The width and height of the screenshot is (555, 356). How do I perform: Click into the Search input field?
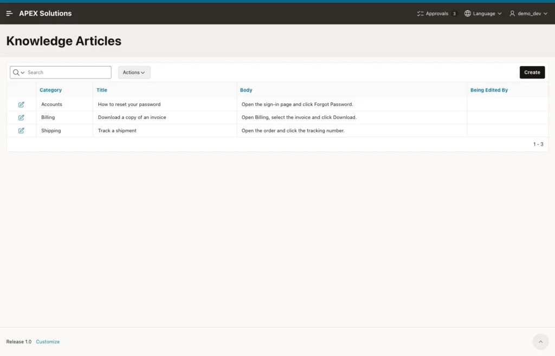(69, 72)
